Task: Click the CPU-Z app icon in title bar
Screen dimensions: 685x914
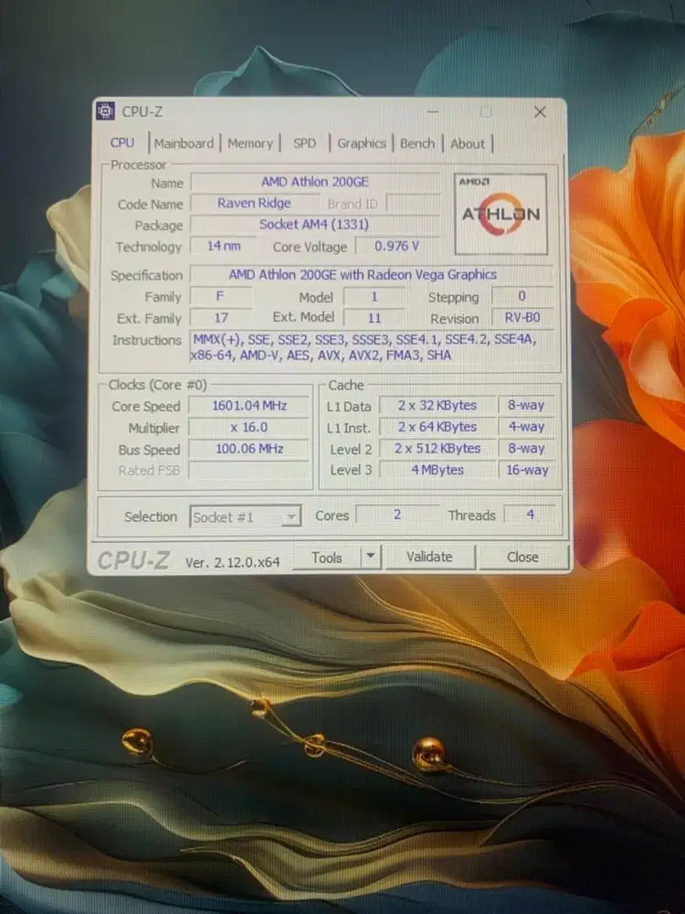Action: click(105, 111)
